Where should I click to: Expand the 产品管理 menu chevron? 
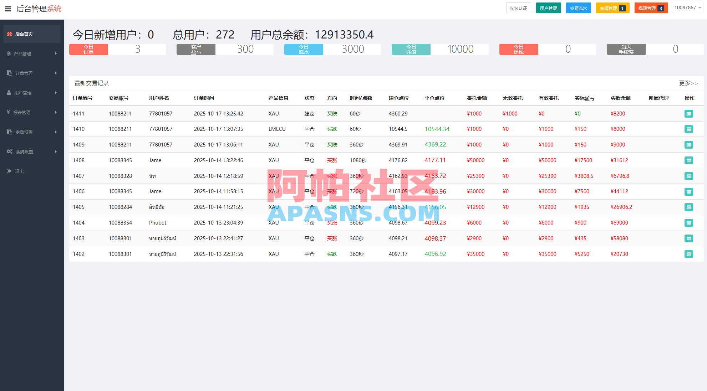pyautogui.click(x=56, y=53)
